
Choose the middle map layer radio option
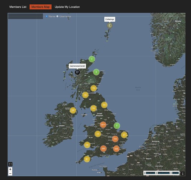[157, 173]
